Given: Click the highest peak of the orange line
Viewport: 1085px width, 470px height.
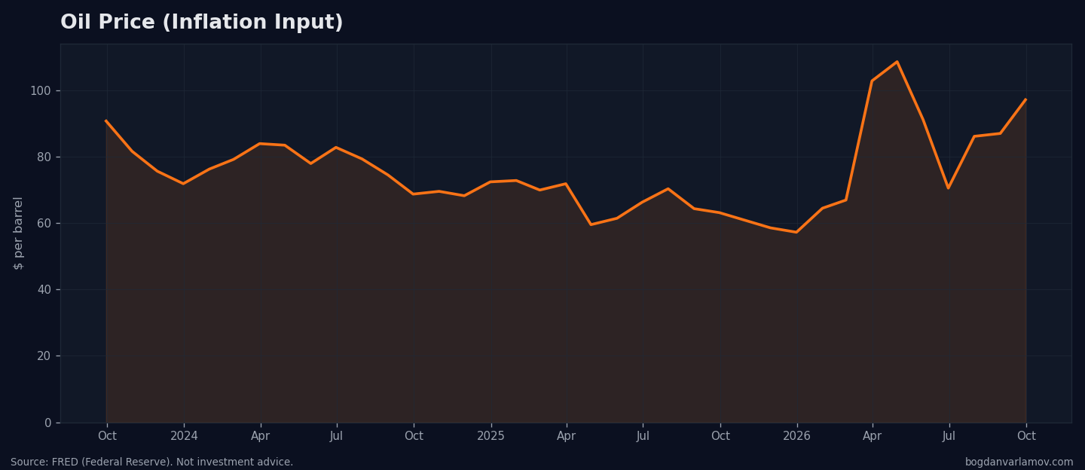Looking at the screenshot, I should tap(897, 62).
